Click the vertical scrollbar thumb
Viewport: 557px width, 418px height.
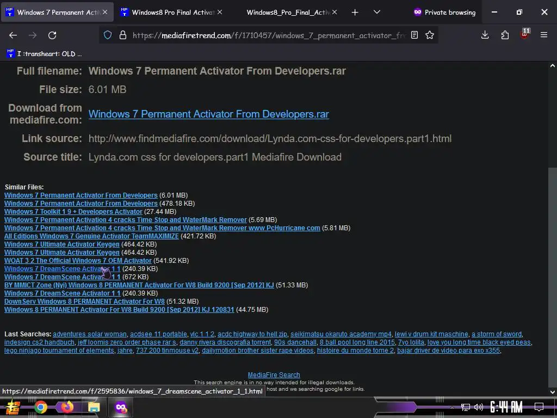[552, 277]
